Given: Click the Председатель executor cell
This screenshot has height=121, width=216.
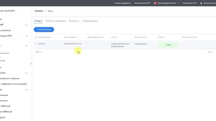Looking at the screenshot, I should (141, 44).
